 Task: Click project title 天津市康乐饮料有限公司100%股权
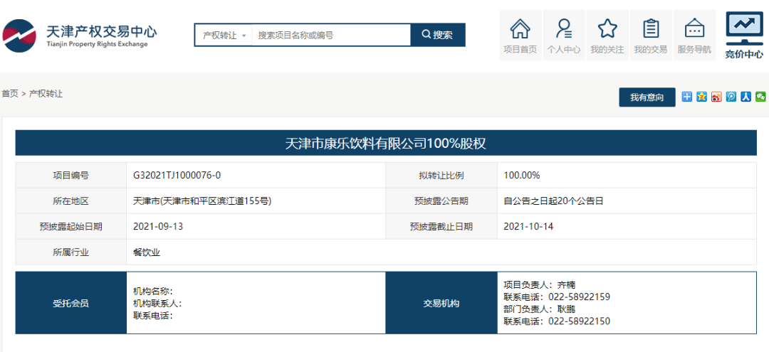[x=385, y=144]
